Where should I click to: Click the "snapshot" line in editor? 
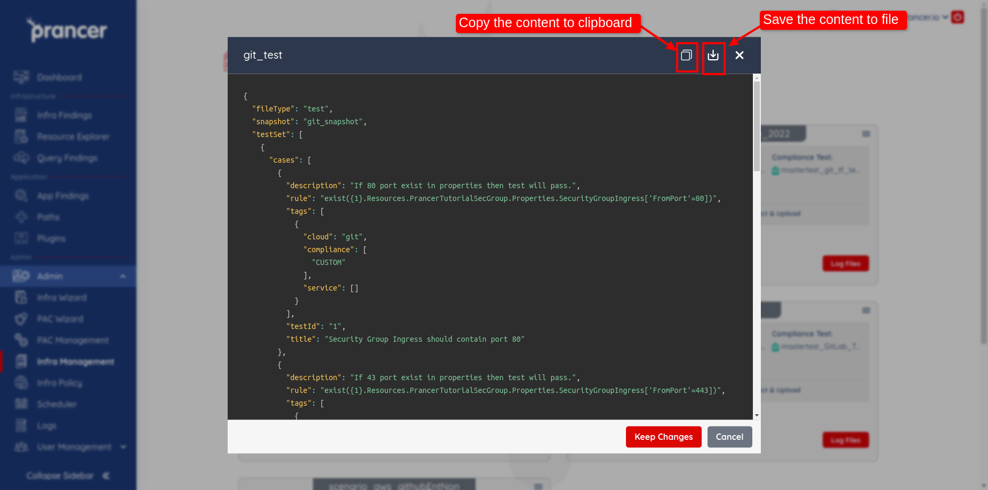[309, 122]
